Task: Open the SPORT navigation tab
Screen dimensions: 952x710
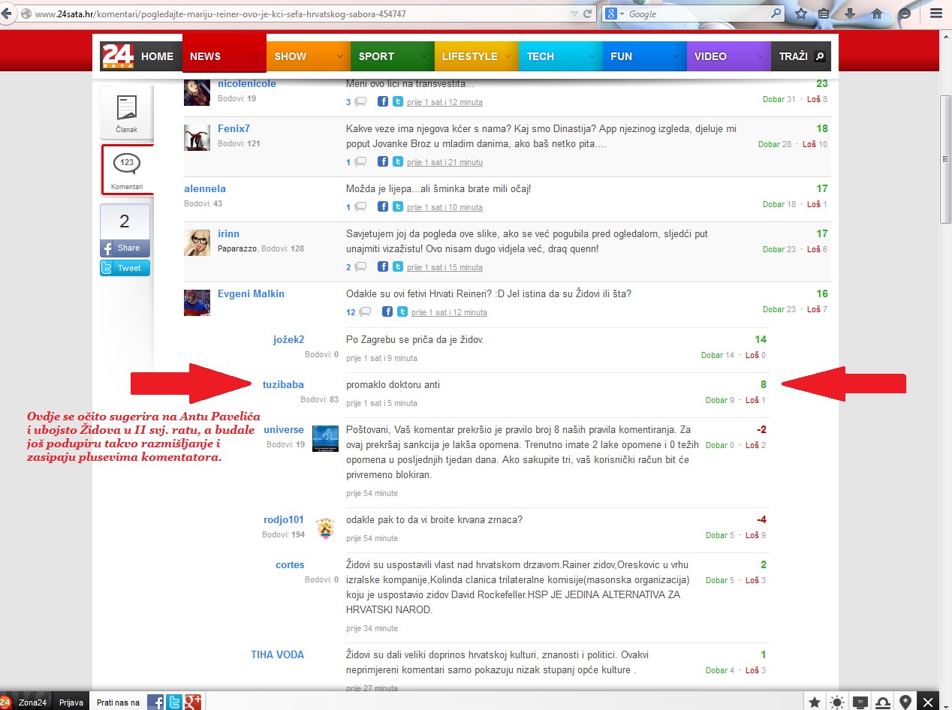Action: click(x=376, y=56)
